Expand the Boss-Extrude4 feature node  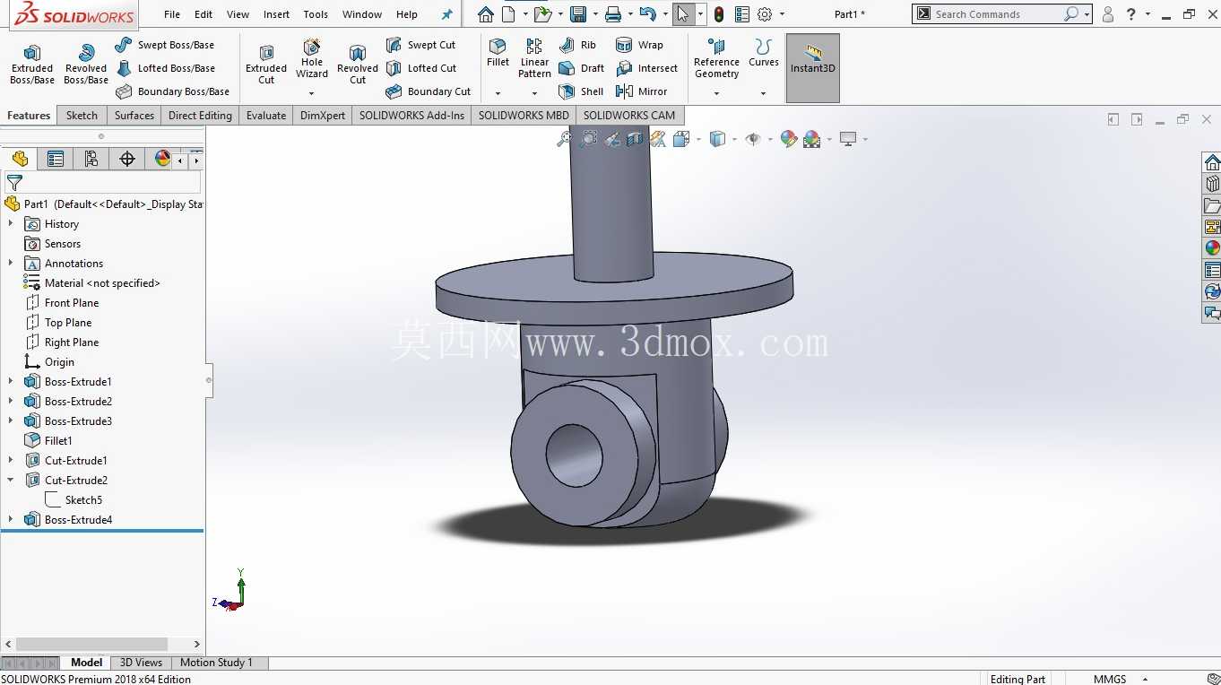(11, 520)
